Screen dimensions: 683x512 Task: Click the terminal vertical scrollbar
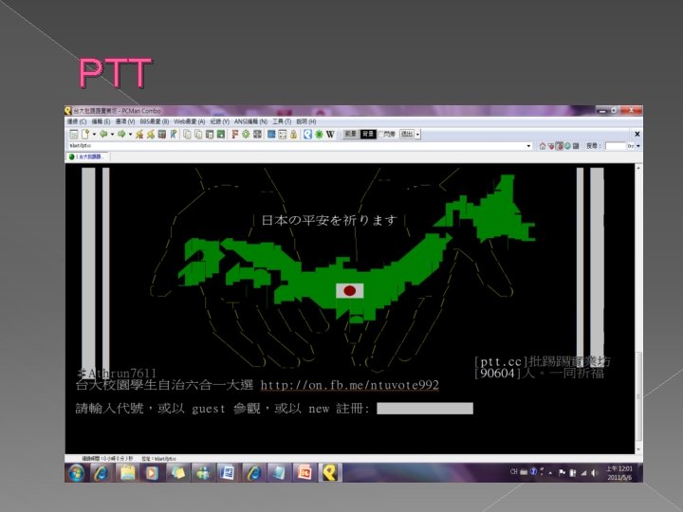[x=638, y=309]
